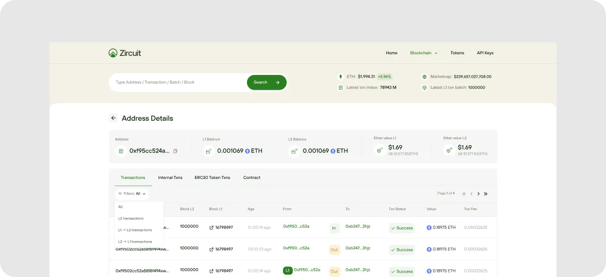The image size is (606, 277).
Task: Click the green Search button
Action: (266, 83)
